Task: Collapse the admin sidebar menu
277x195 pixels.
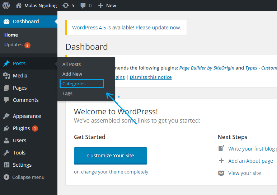Action: pos(24,177)
